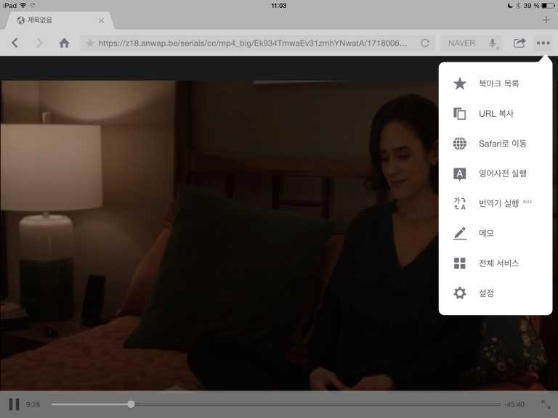Launch 영어사전 실행 from menu
The height and width of the screenshot is (418, 558).
tap(496, 173)
